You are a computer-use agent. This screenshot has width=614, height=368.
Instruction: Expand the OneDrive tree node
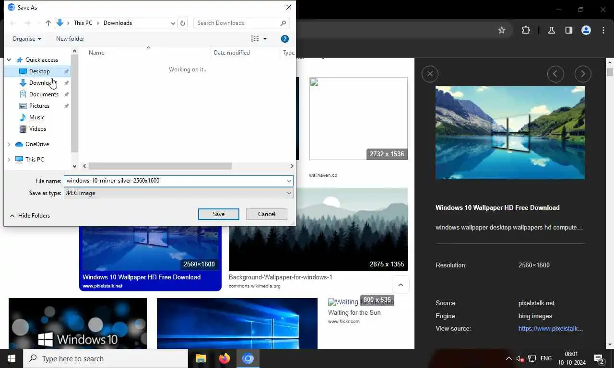(9, 144)
